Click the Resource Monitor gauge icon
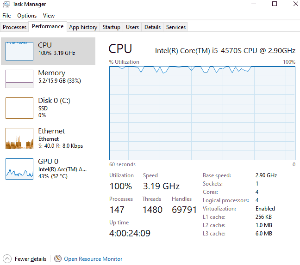Image resolution: width=300 pixels, height=265 pixels. (57, 259)
